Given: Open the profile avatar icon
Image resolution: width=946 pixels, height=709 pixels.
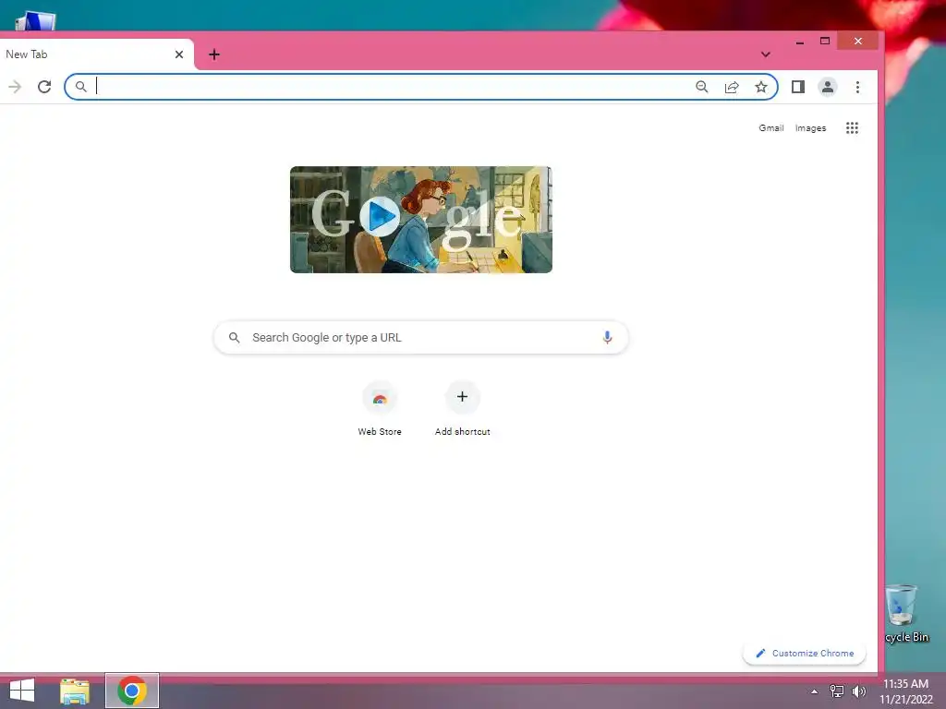Looking at the screenshot, I should [x=827, y=87].
